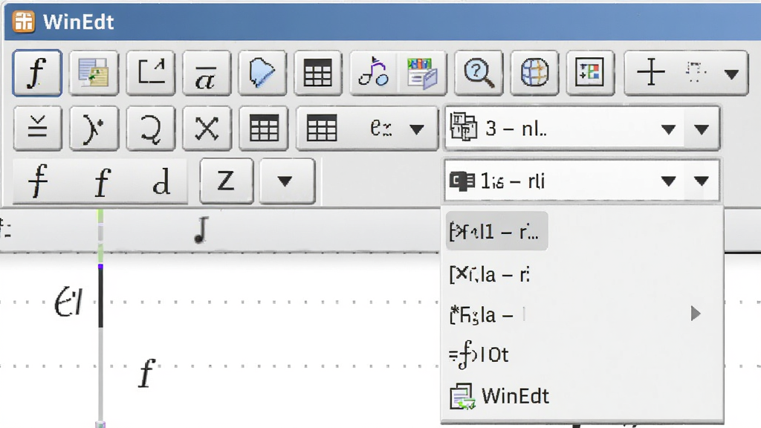Screen dimensions: 761x428
Task: Click the magnifier search help icon
Action: click(479, 73)
